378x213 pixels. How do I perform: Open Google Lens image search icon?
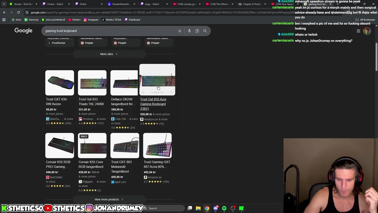[x=197, y=31]
